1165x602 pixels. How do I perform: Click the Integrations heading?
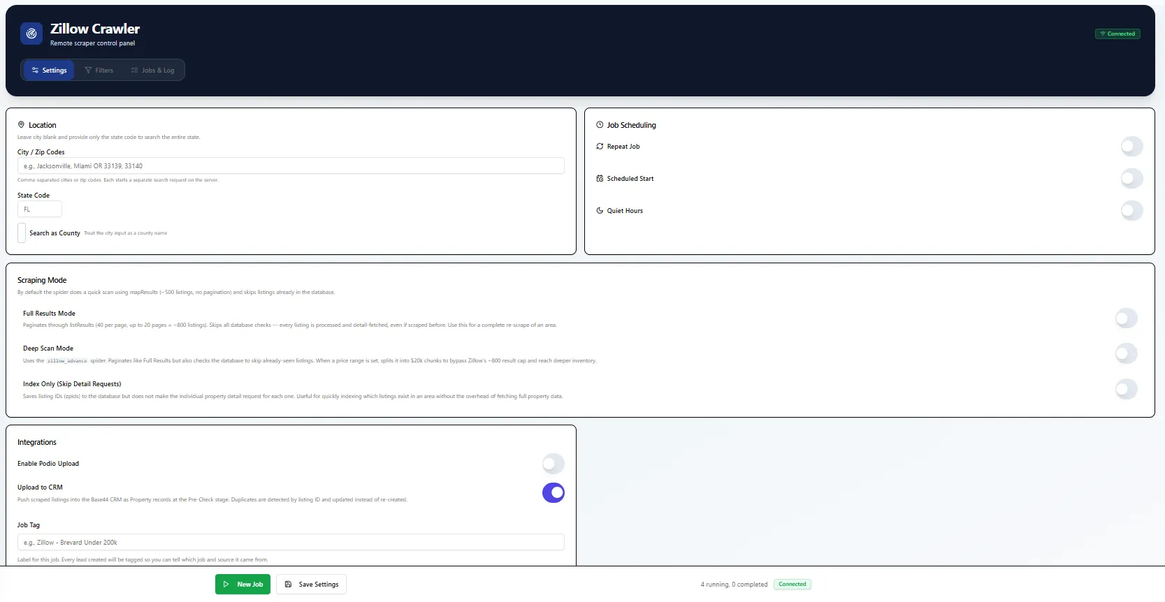(37, 443)
